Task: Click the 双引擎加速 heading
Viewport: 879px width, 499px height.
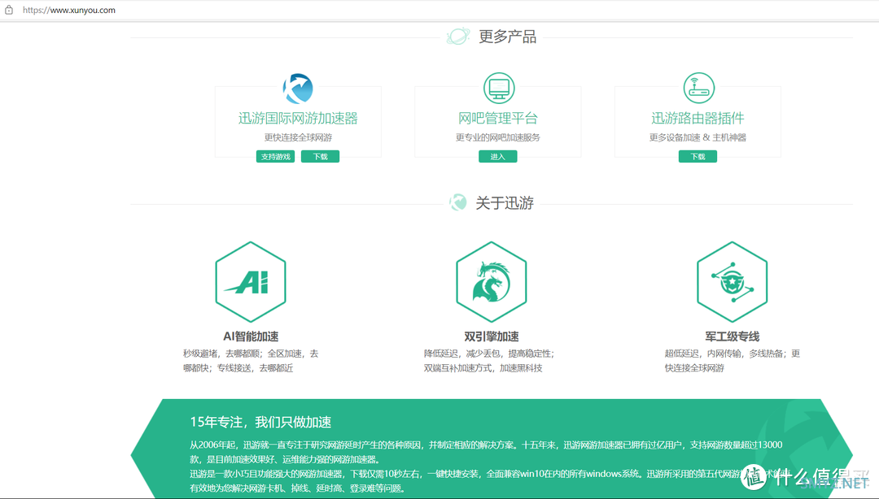Action: [491, 336]
